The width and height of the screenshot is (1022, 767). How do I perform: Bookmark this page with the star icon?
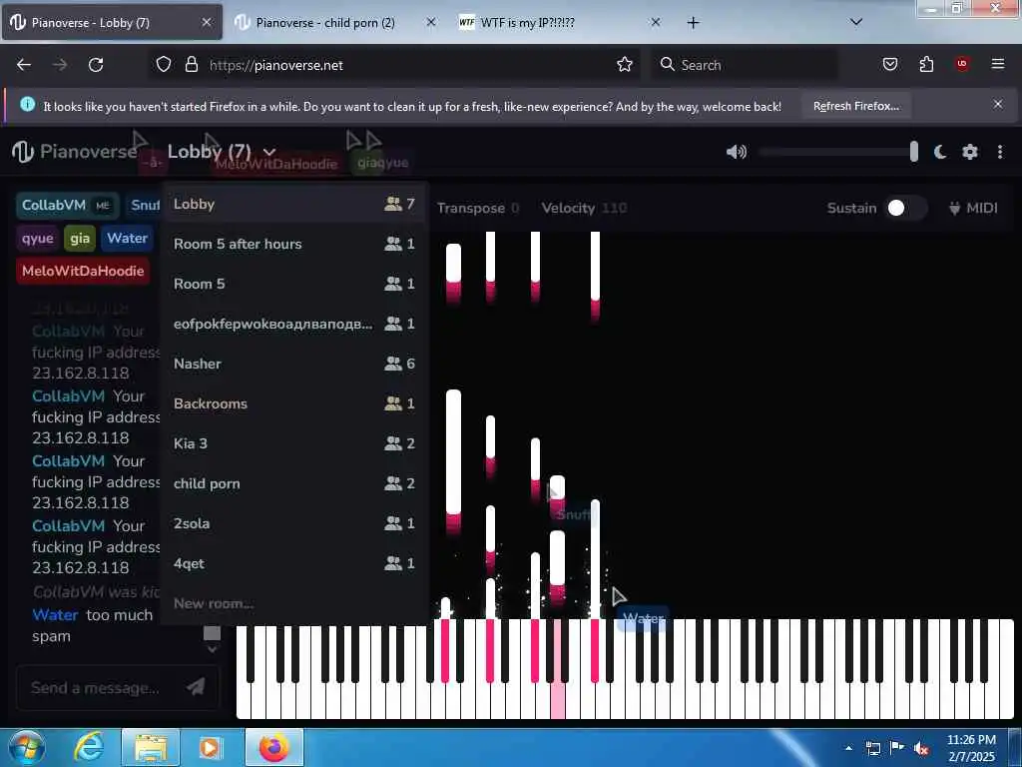tap(625, 65)
